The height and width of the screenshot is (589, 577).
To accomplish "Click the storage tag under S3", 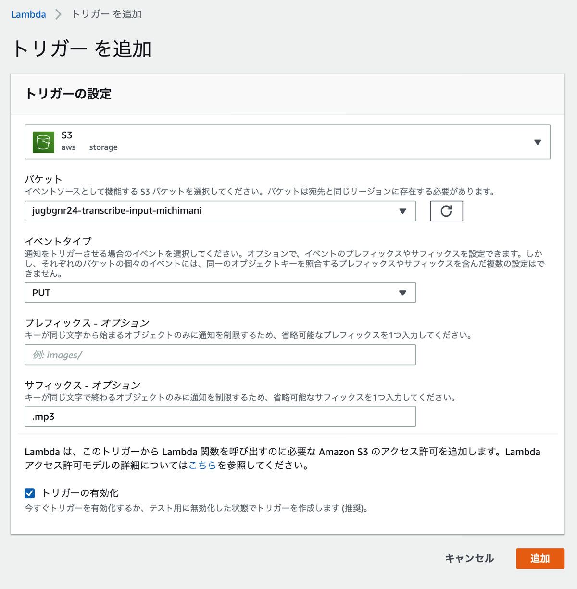I will click(103, 147).
